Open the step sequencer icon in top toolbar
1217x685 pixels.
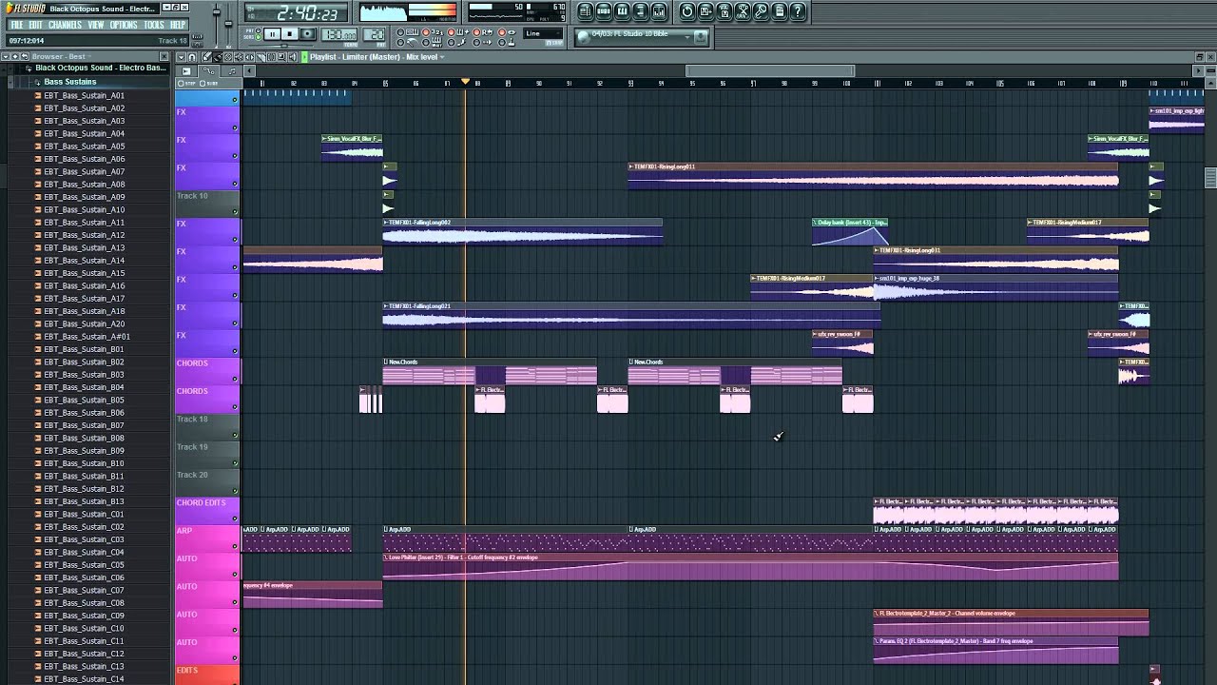[604, 11]
